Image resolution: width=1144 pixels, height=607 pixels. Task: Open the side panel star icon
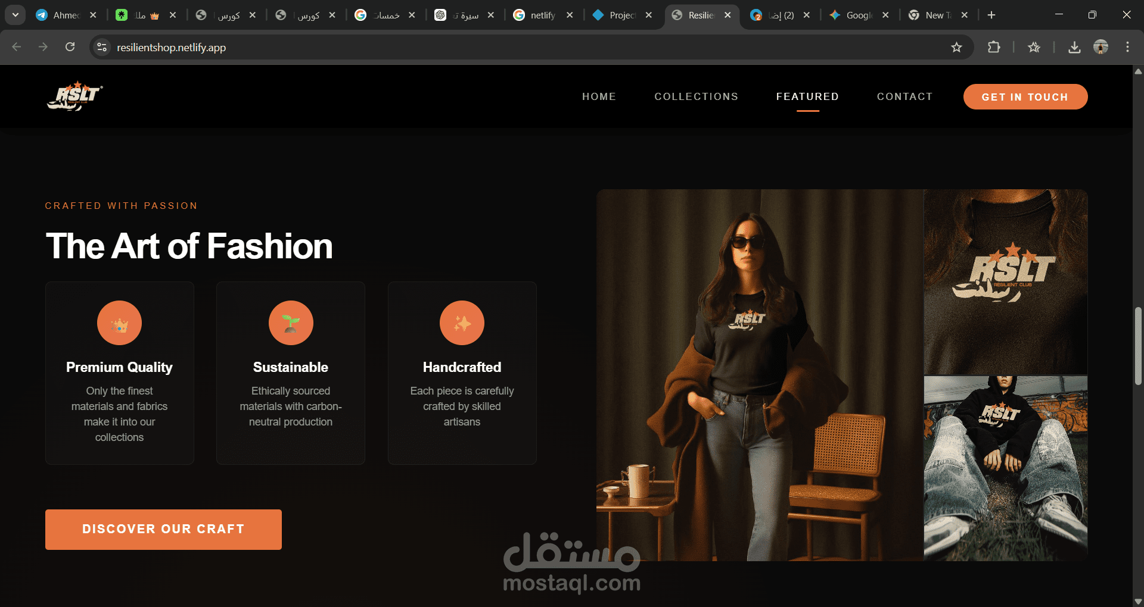[x=1034, y=47]
